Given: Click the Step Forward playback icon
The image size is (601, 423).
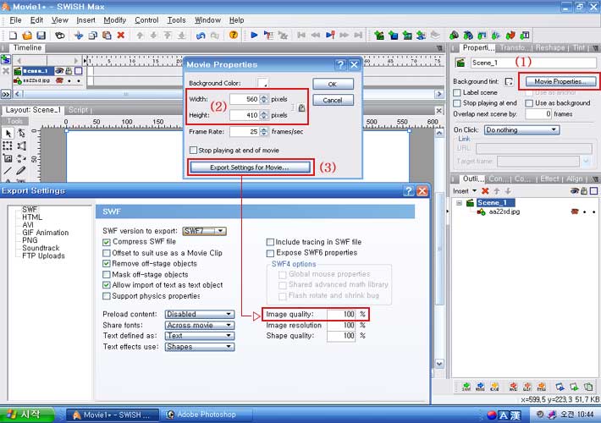Looking at the screenshot, I should (x=345, y=36).
